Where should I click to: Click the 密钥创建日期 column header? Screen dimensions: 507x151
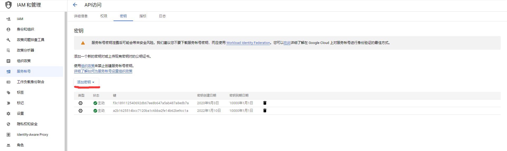pyautogui.click(x=206, y=95)
